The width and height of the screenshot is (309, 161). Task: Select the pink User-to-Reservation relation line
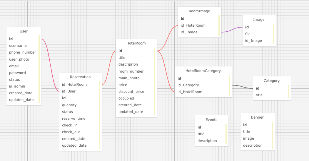point(51,65)
